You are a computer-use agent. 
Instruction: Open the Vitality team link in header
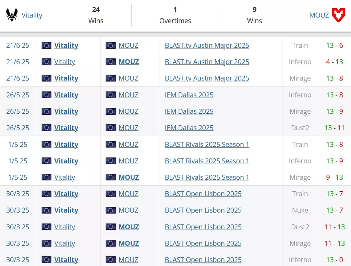tap(32, 15)
